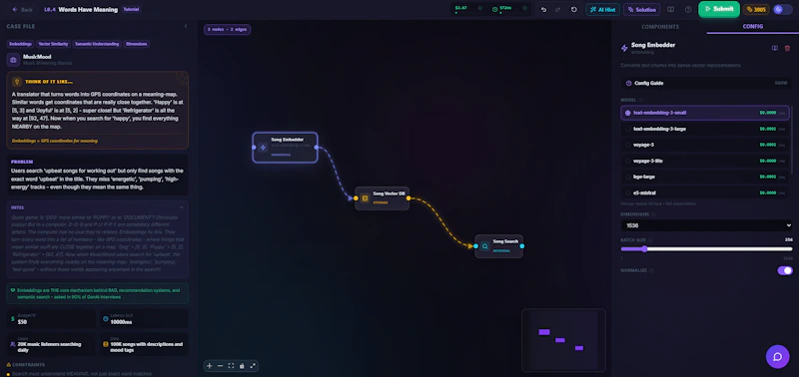Click the Latency SLA clock icon

106,319
